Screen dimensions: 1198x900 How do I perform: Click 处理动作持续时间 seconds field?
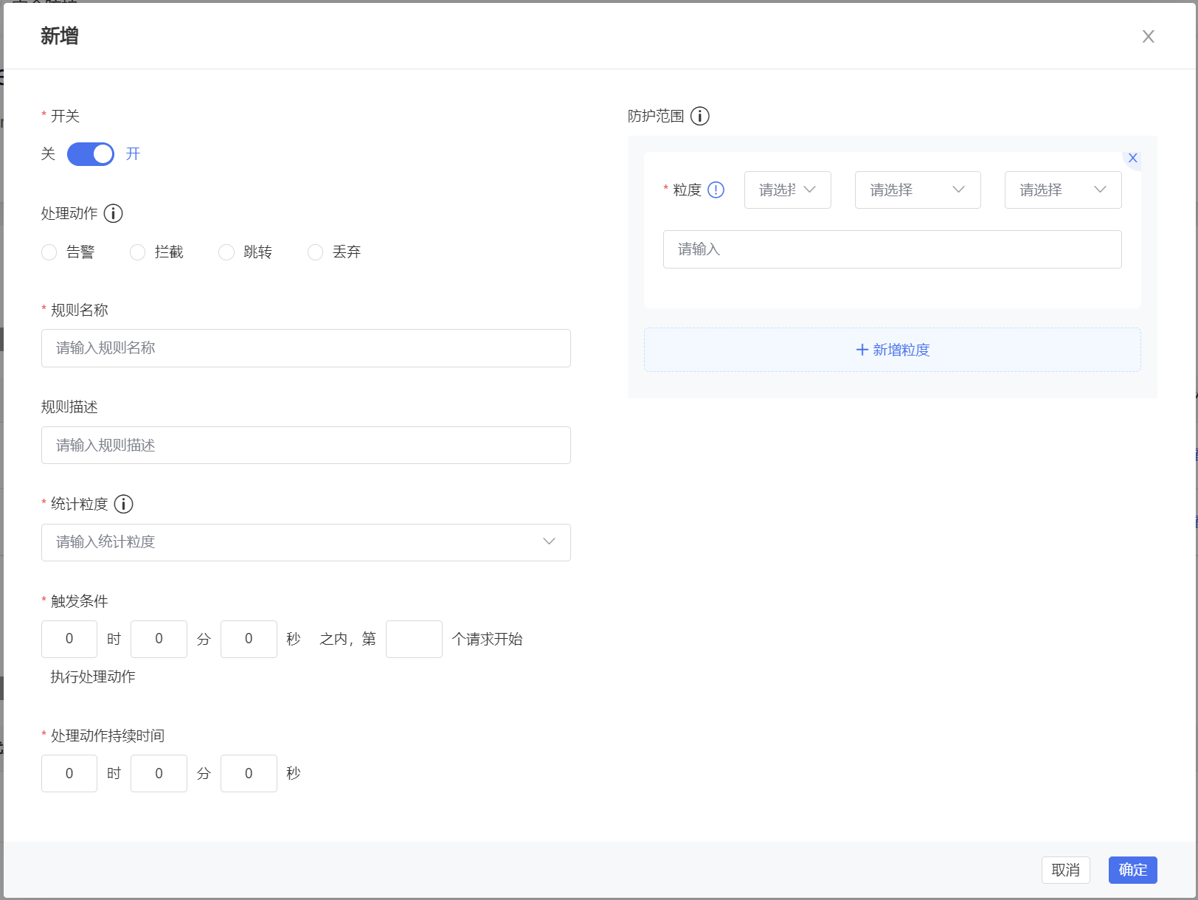(249, 774)
